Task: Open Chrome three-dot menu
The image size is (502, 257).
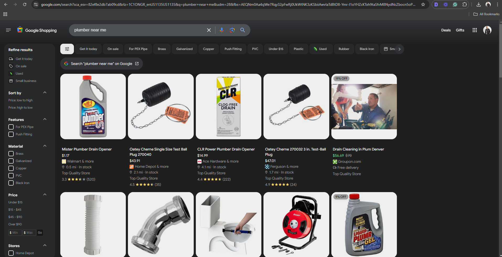Action: (498, 4)
